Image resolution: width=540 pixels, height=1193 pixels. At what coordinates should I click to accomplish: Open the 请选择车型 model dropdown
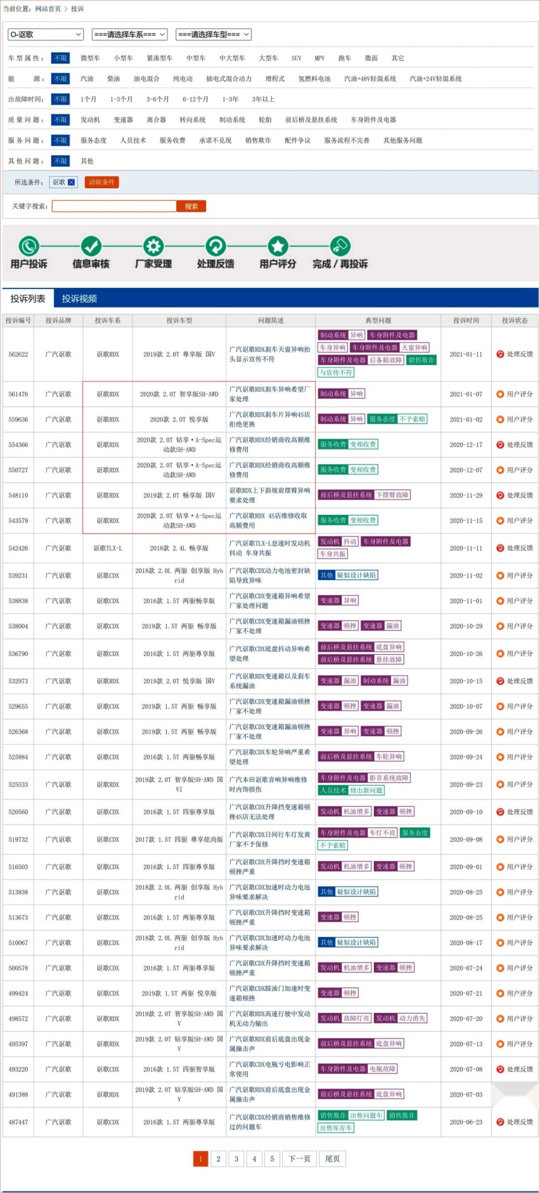[x=214, y=34]
